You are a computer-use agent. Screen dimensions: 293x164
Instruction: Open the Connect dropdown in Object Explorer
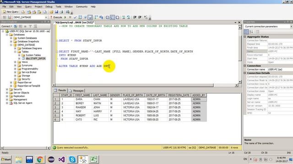point(7,26)
